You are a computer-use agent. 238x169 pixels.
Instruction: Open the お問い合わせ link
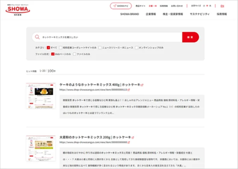point(177,6)
